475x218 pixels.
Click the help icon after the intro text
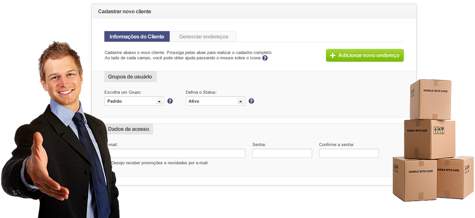pyautogui.click(x=265, y=58)
